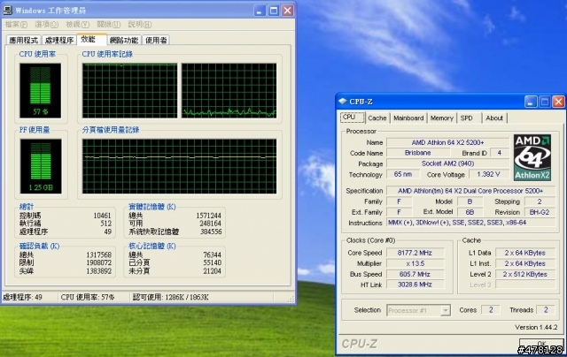Click the Level 2 value '2 x 512 KBytes'
567x357 pixels.
point(525,274)
